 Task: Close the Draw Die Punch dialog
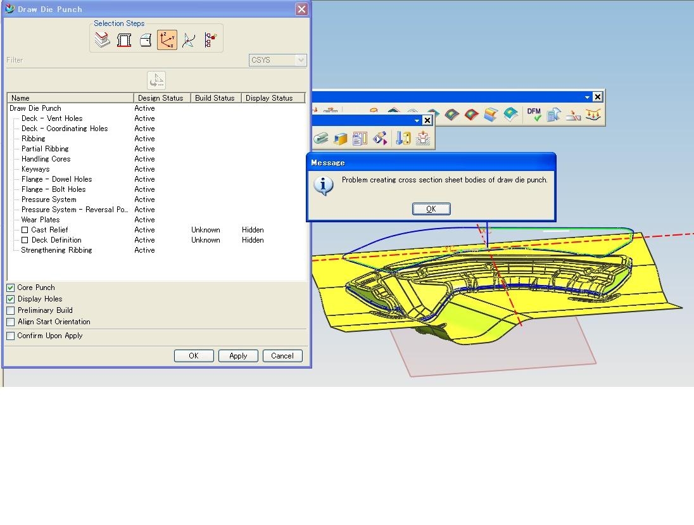(x=302, y=9)
